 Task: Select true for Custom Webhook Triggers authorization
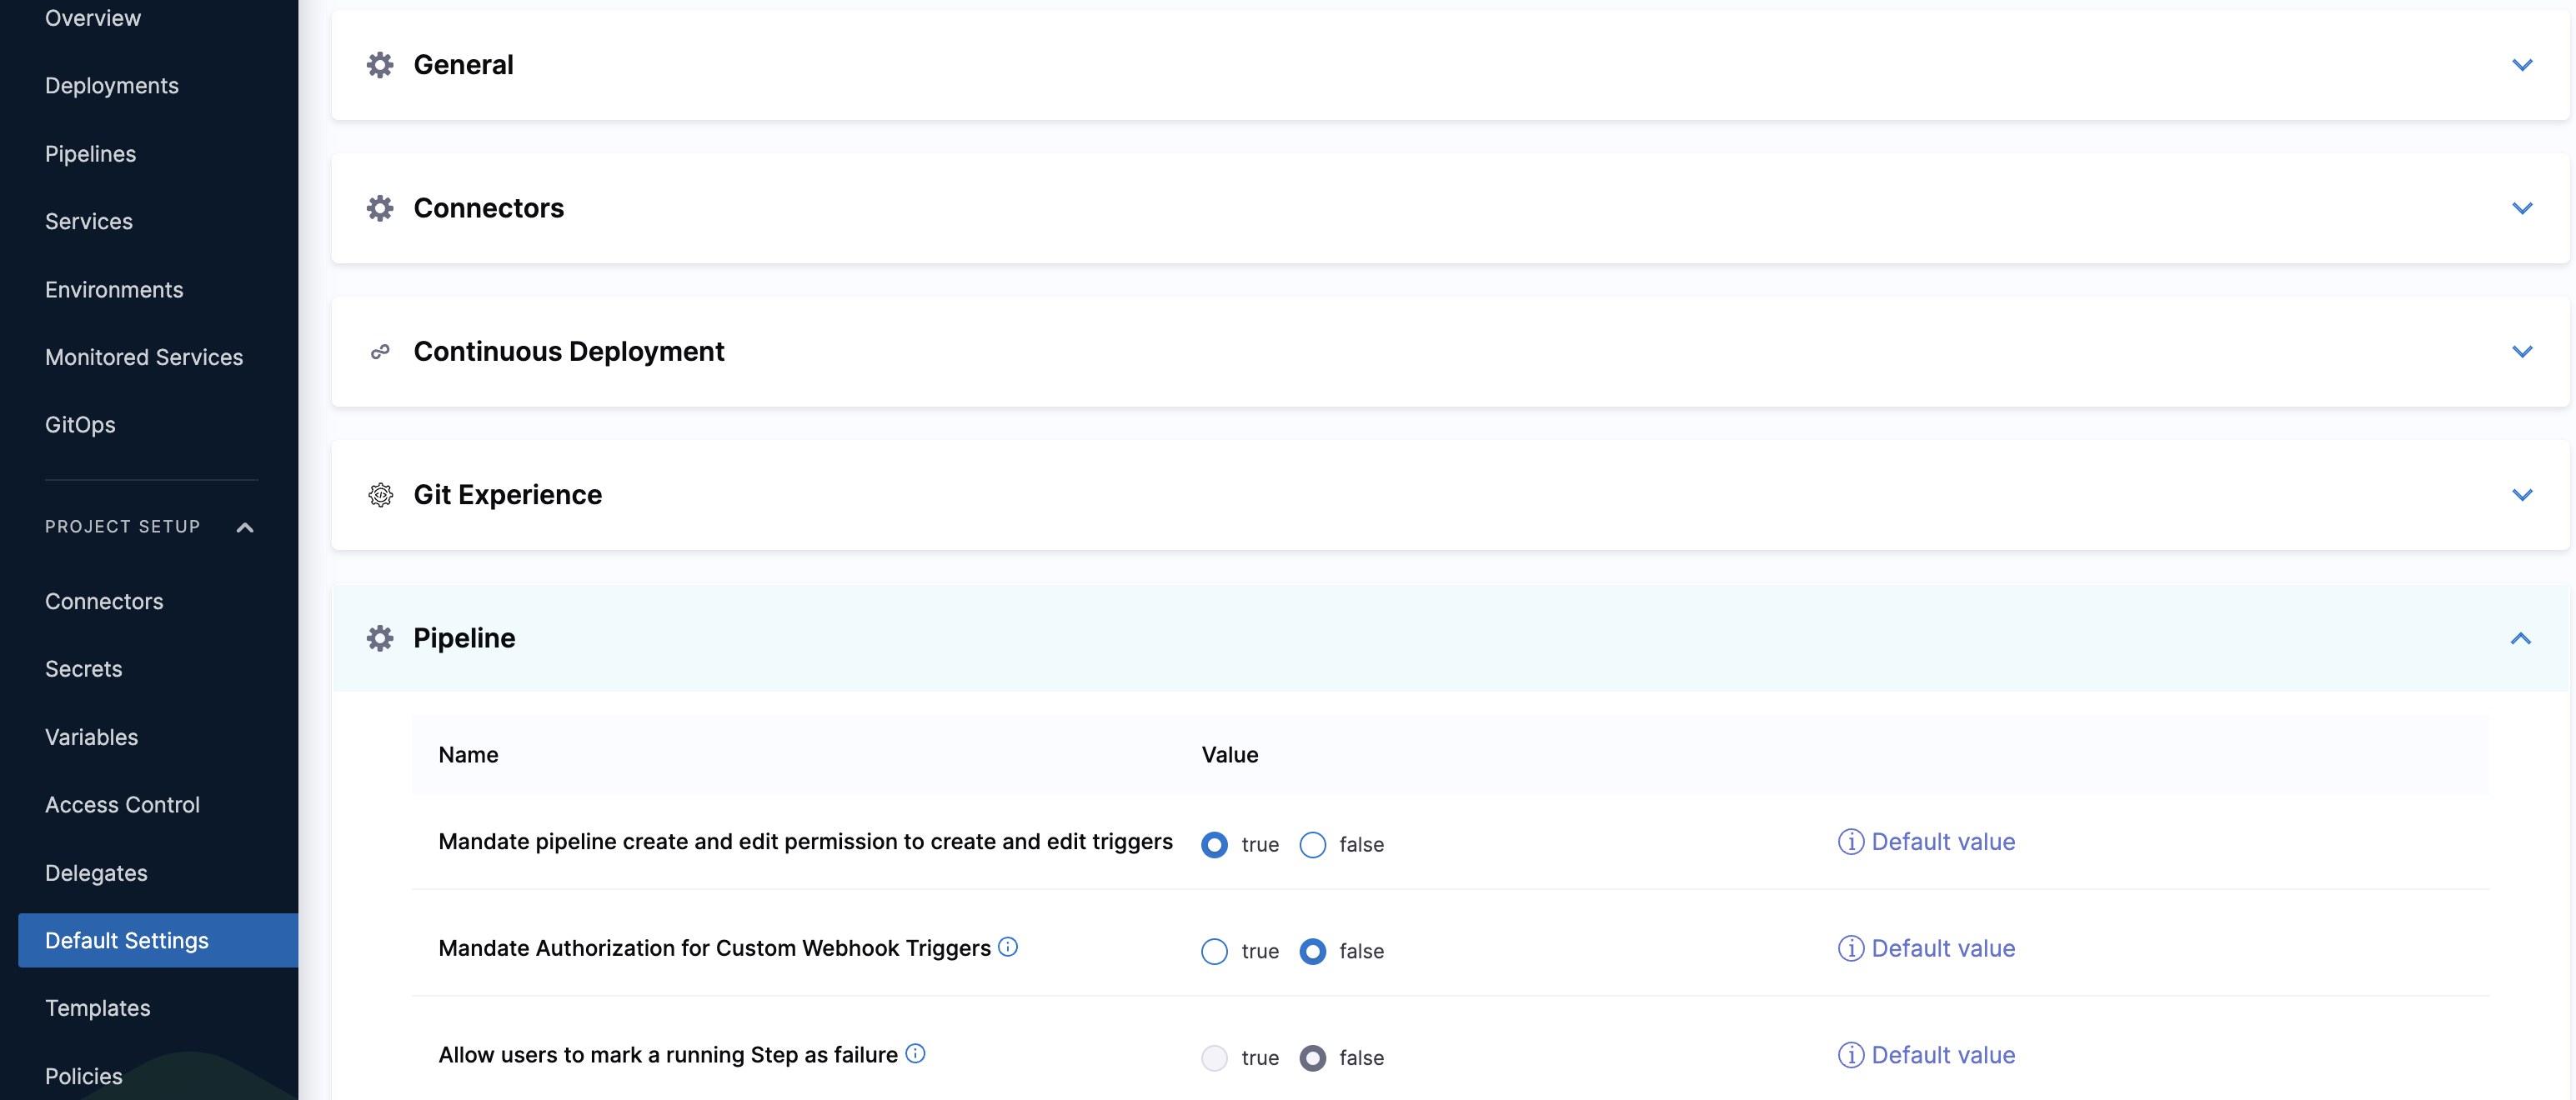(1214, 951)
